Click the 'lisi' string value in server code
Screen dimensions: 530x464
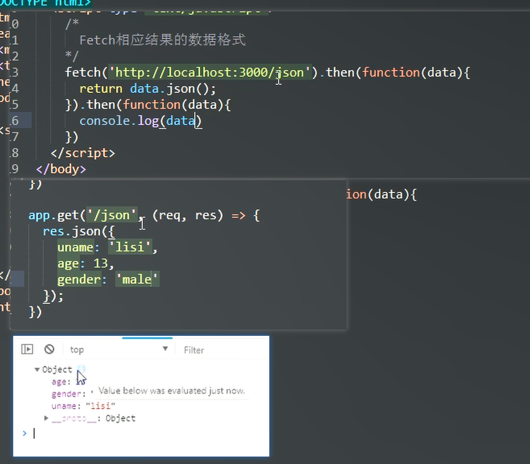[130, 247]
